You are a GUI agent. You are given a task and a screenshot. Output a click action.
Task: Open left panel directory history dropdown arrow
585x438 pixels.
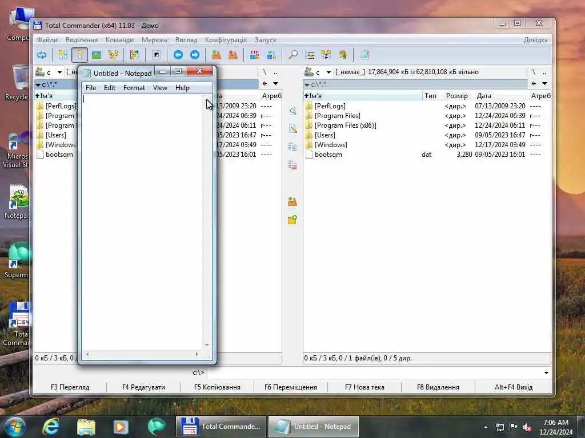(x=276, y=84)
